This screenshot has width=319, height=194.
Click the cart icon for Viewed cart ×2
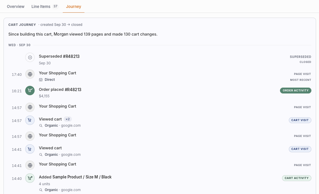click(30, 120)
